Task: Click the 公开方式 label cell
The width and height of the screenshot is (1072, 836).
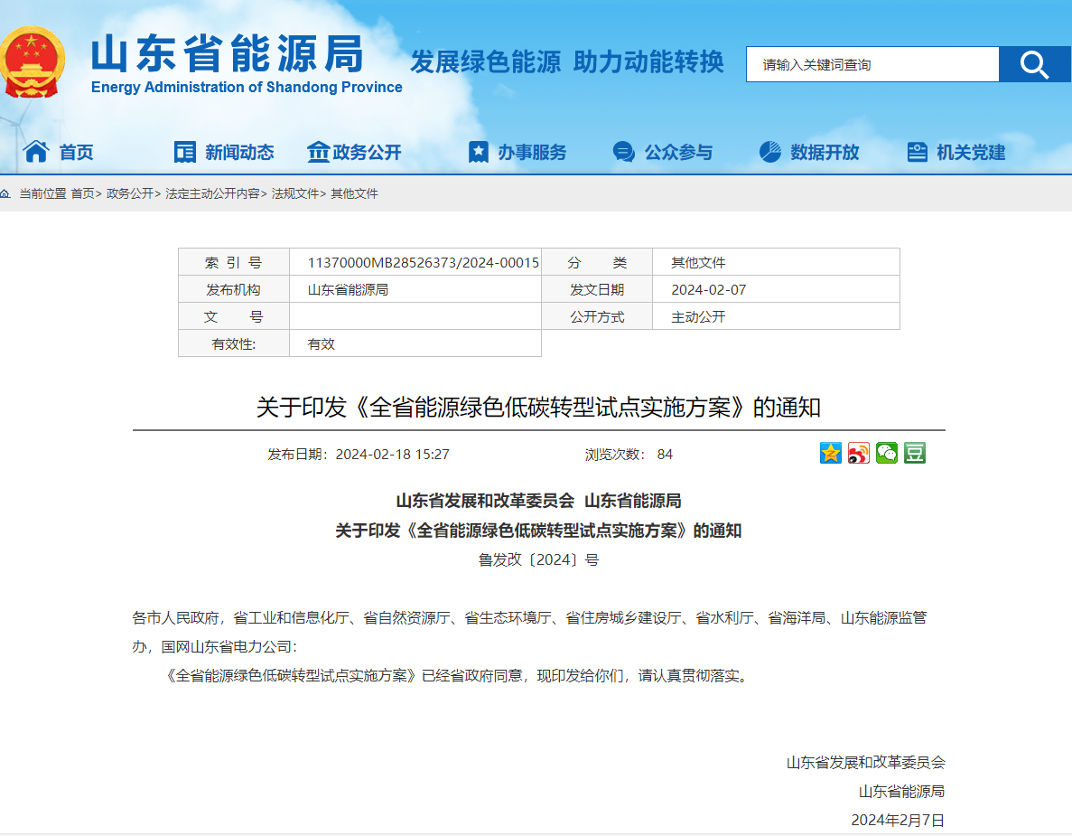Action: (x=597, y=316)
